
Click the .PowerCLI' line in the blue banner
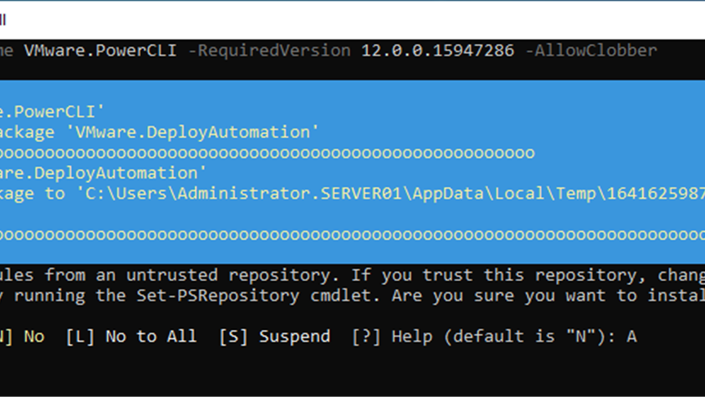coord(51,112)
